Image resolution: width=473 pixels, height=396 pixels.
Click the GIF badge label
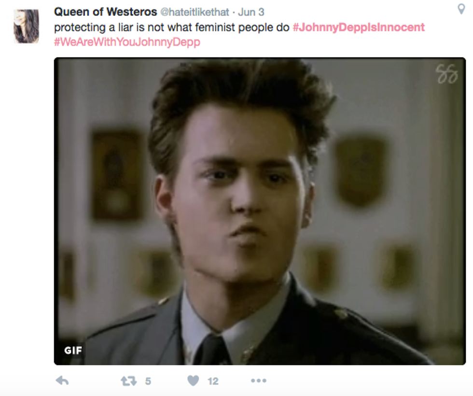[x=73, y=351]
